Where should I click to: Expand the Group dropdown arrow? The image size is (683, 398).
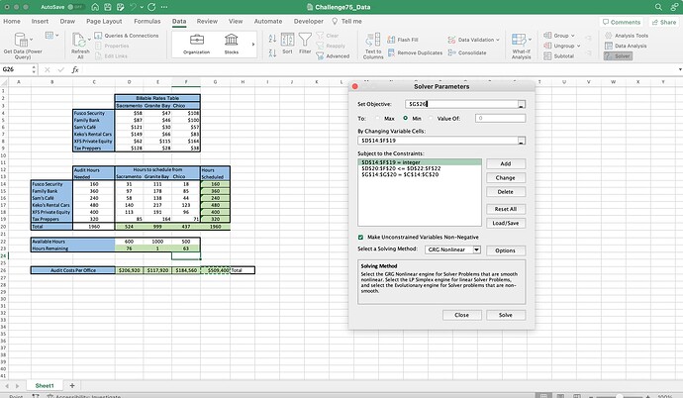pyautogui.click(x=573, y=36)
